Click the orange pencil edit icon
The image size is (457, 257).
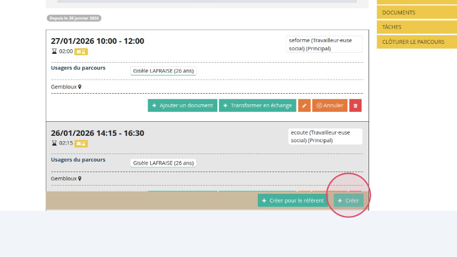(304, 105)
